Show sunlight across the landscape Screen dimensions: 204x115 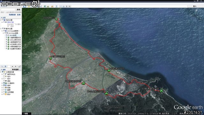[x=48, y=6]
